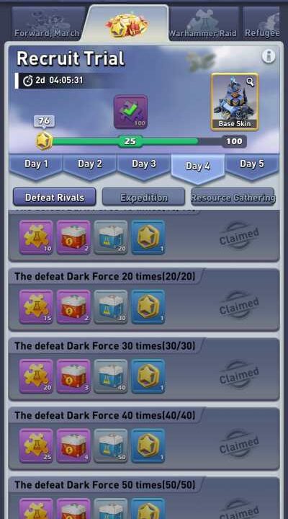Screen dimensions: 288x519
Task: Tap the gold star badge in 20 times row
Action: point(148,306)
